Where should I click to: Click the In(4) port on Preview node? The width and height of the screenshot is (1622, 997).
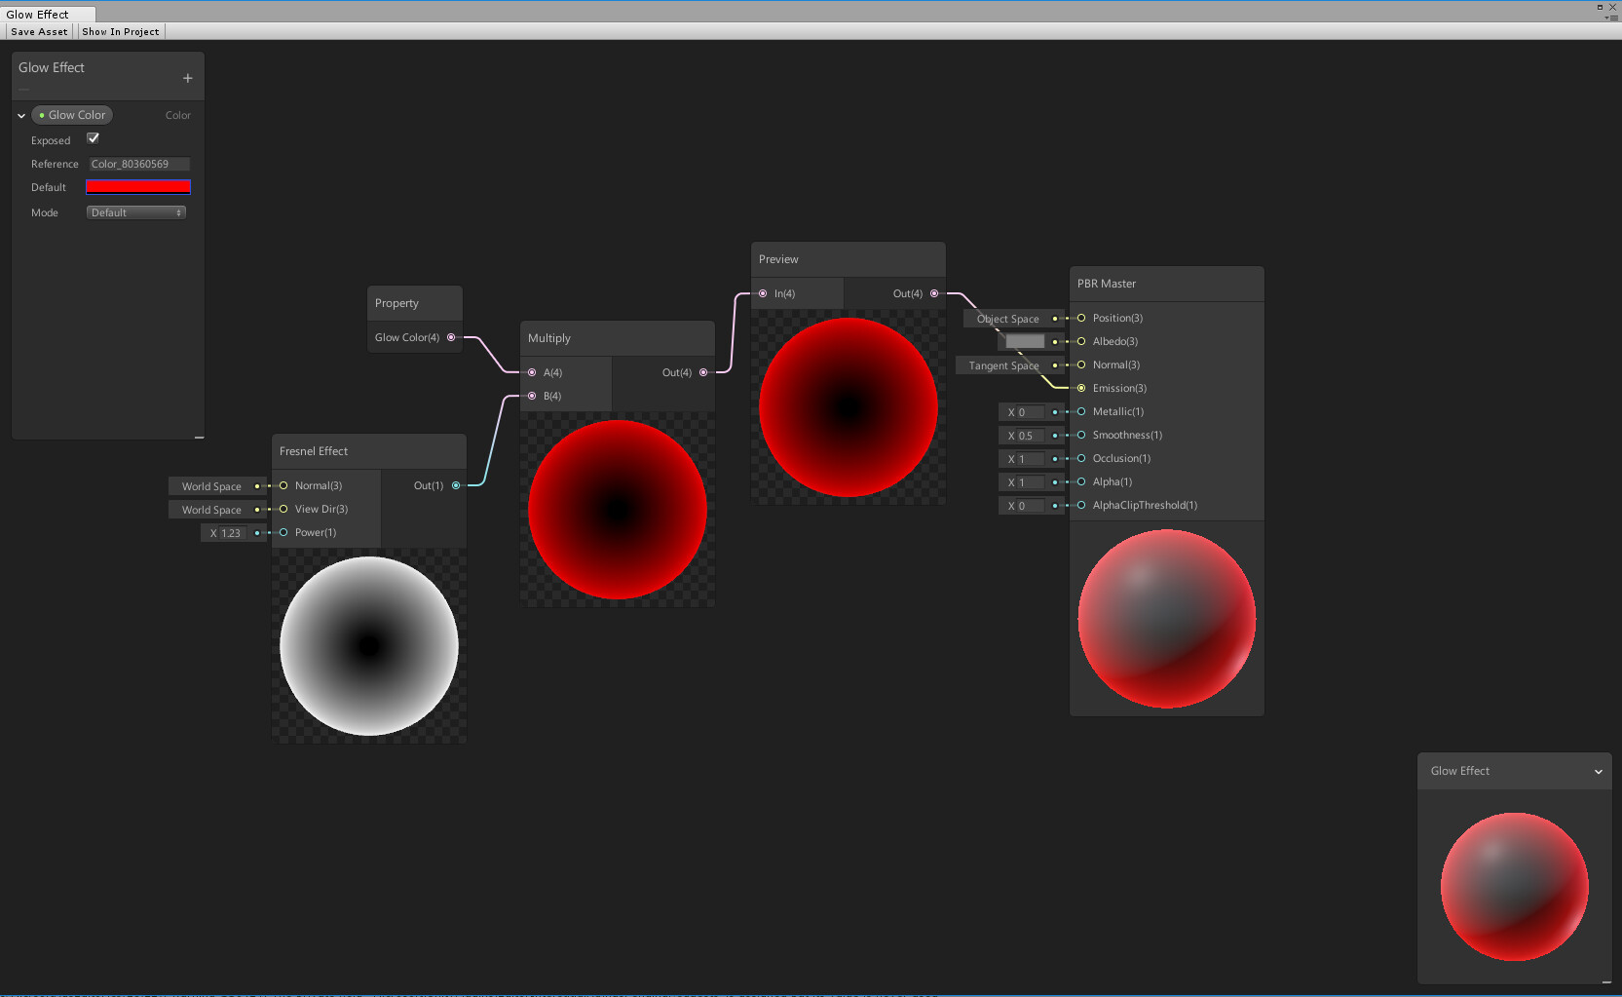(764, 292)
